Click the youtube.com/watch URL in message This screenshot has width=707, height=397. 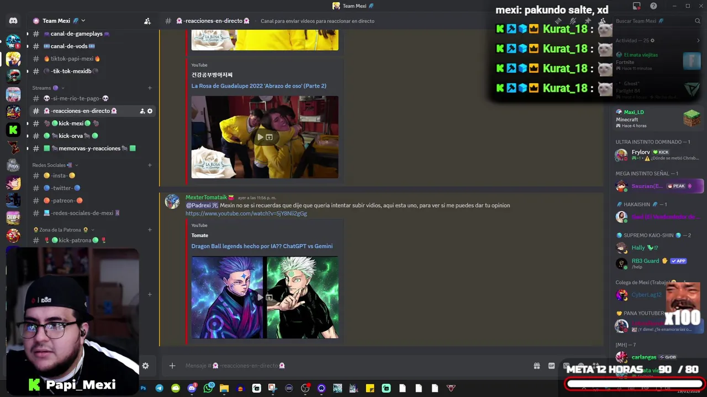246,213
